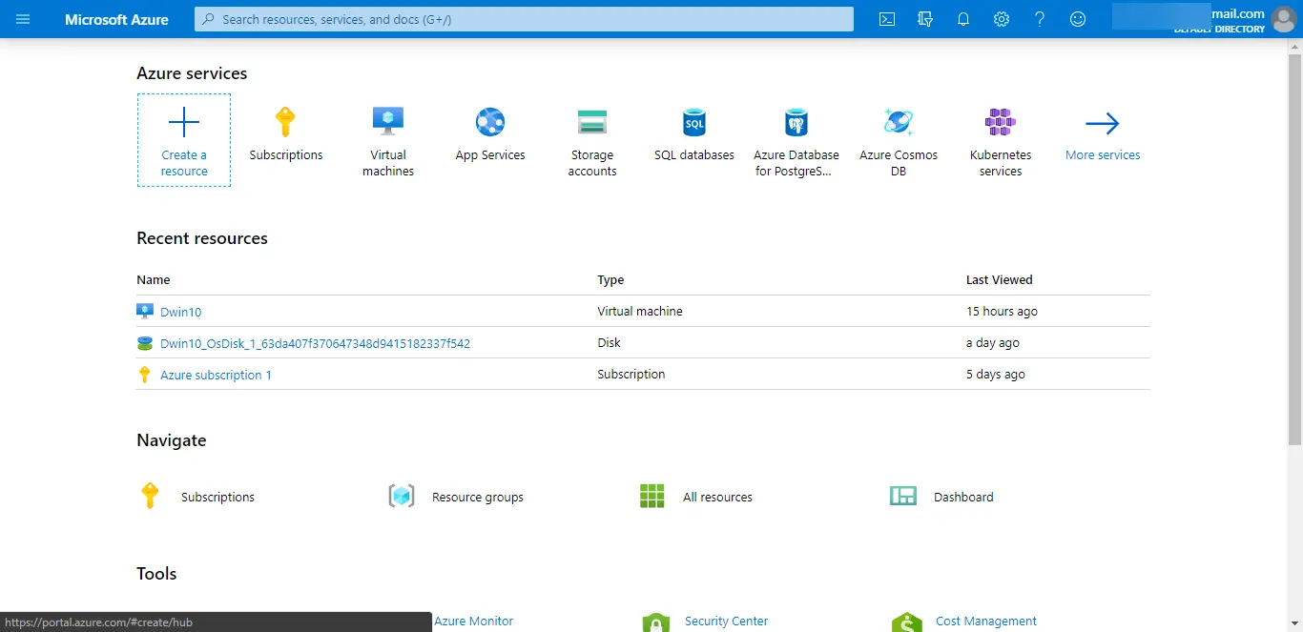This screenshot has height=632, width=1303.
Task: Click the 'Subscription' type cell
Action: pyautogui.click(x=631, y=374)
